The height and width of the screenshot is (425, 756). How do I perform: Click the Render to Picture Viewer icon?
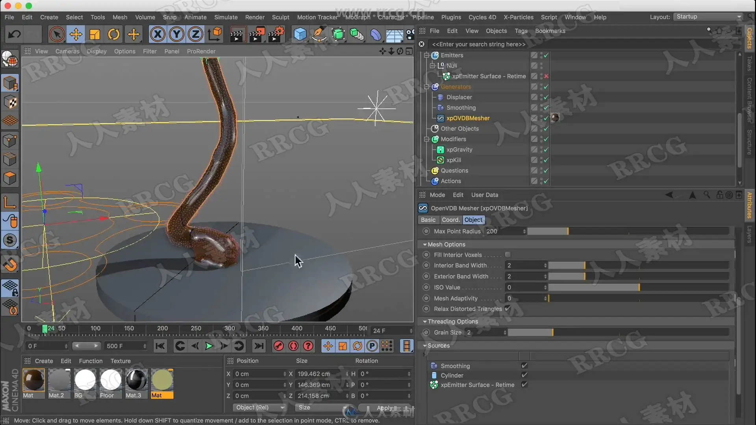[x=257, y=35]
